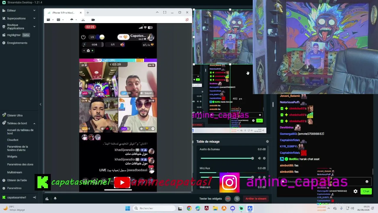Click the scissors screenshot tool
378x213 pixels.
point(83,20)
